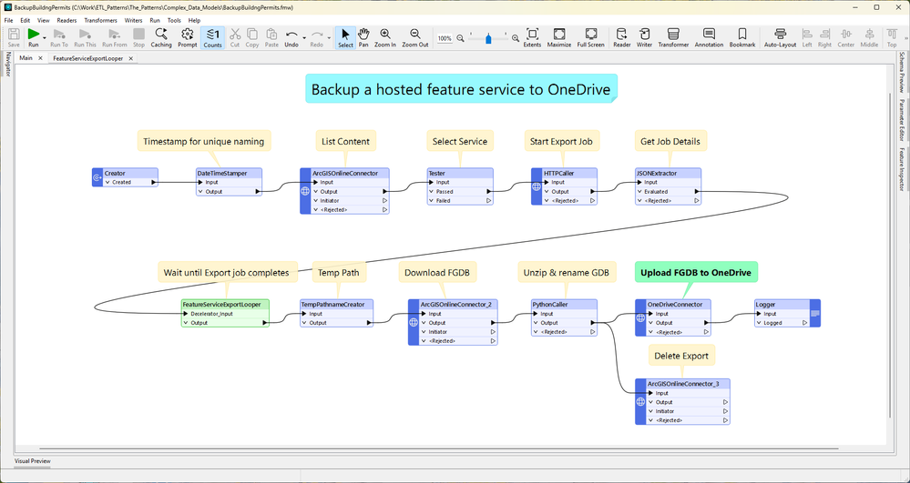910x483 pixels.
Task: Switch to the FeatureServiceExportLooper tab
Action: coord(87,58)
